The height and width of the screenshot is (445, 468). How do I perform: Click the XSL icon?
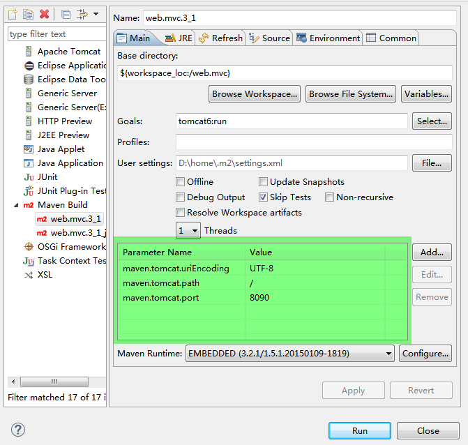pyautogui.click(x=29, y=275)
